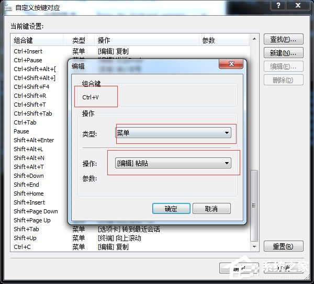Select the Shift+Page Up row
The width and height of the screenshot is (314, 284).
point(32,220)
